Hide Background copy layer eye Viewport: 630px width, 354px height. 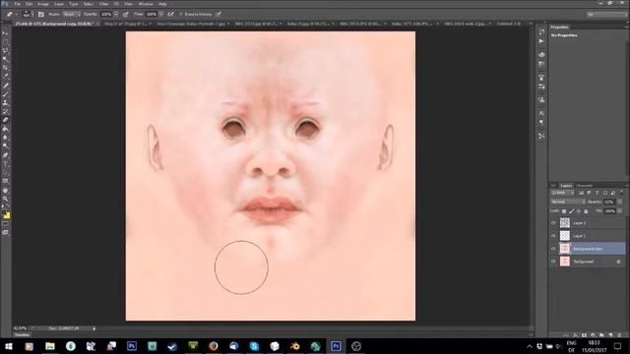(553, 249)
